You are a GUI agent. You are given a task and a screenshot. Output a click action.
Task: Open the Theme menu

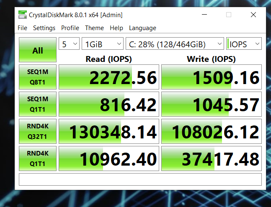pos(94,28)
